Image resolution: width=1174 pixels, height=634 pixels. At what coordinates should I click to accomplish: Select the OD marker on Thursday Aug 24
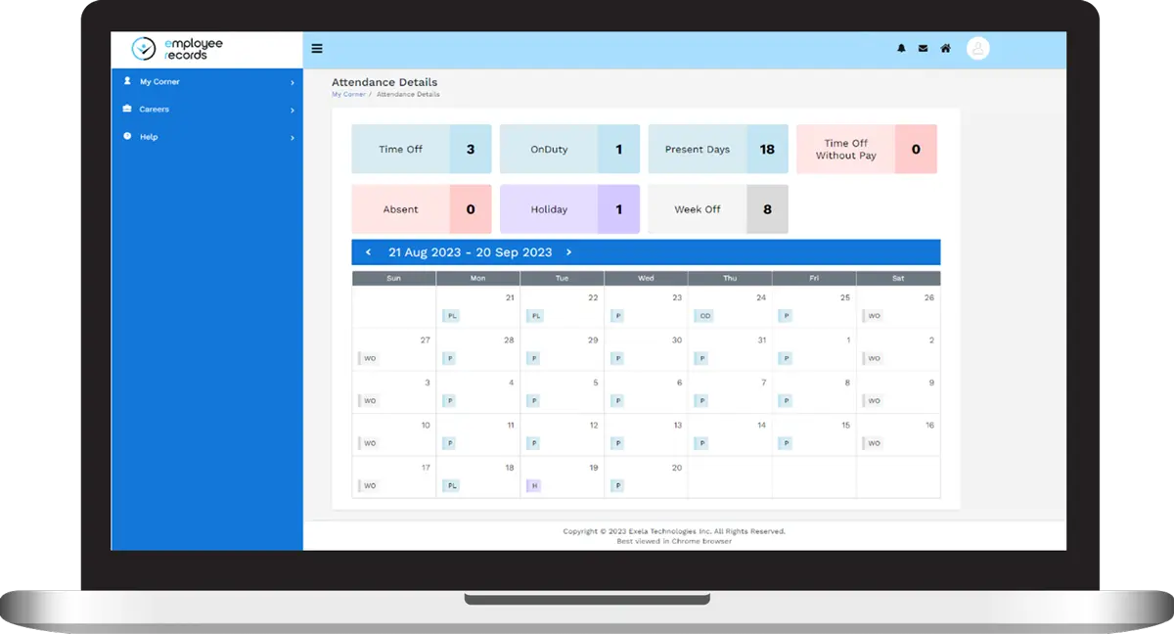click(703, 315)
